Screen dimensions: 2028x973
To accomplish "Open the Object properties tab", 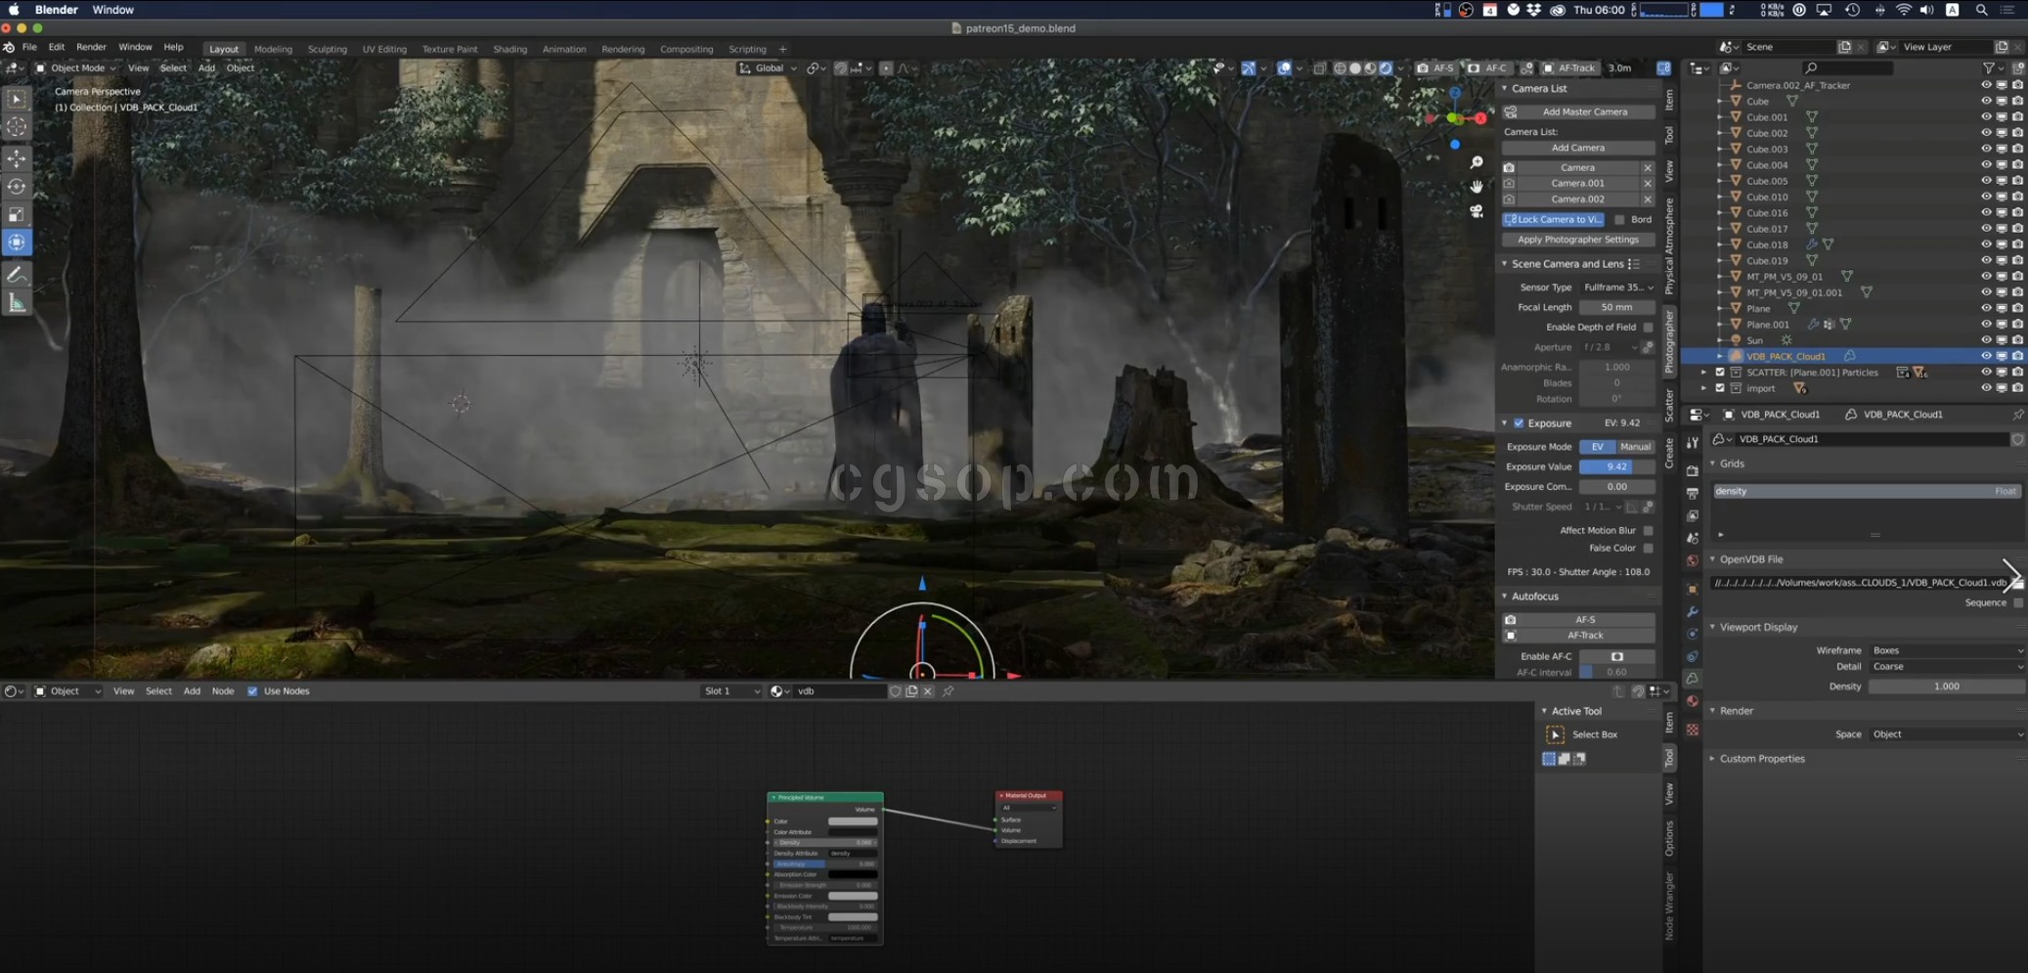I will coord(1693,590).
